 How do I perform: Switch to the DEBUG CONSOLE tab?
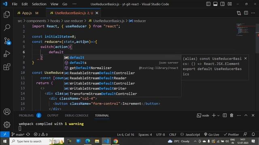pos(76,116)
